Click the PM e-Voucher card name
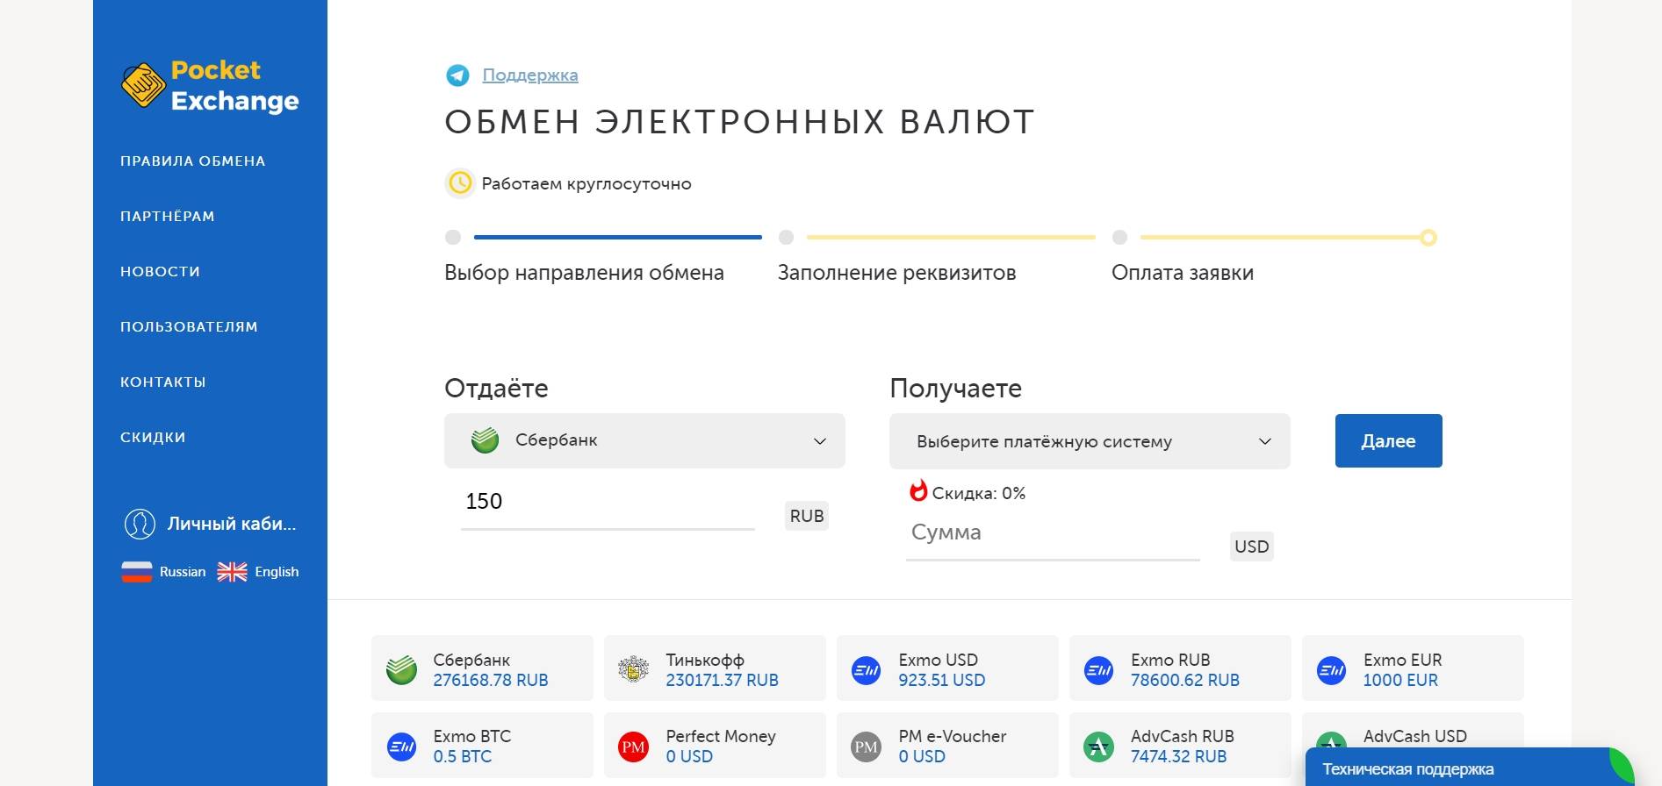 pos(953,736)
